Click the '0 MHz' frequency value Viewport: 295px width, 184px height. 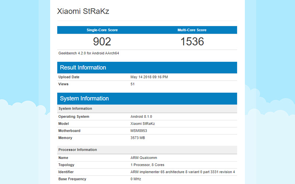[x=136, y=179]
